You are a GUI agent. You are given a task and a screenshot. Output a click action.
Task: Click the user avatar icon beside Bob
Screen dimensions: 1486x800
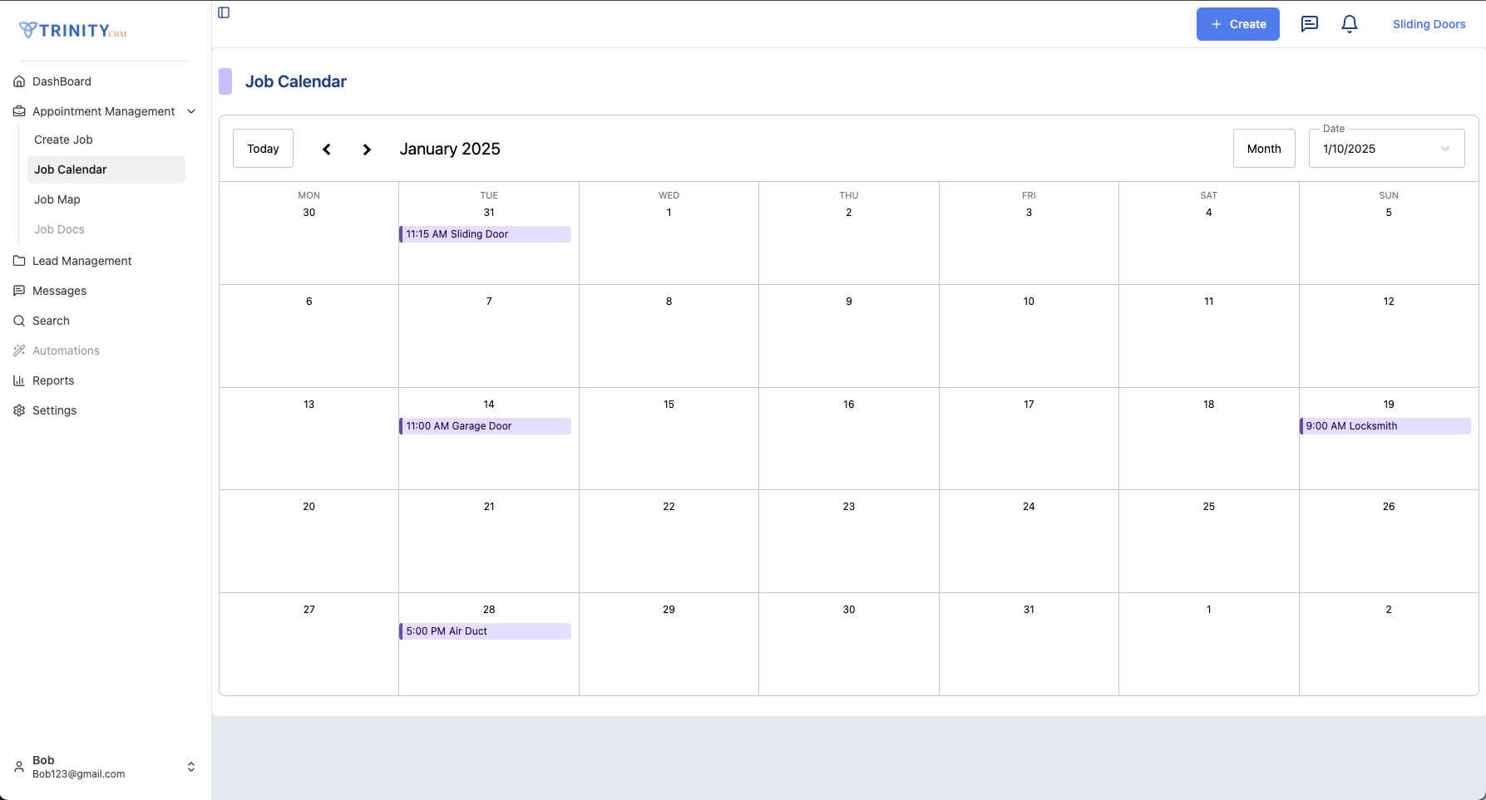coord(19,767)
